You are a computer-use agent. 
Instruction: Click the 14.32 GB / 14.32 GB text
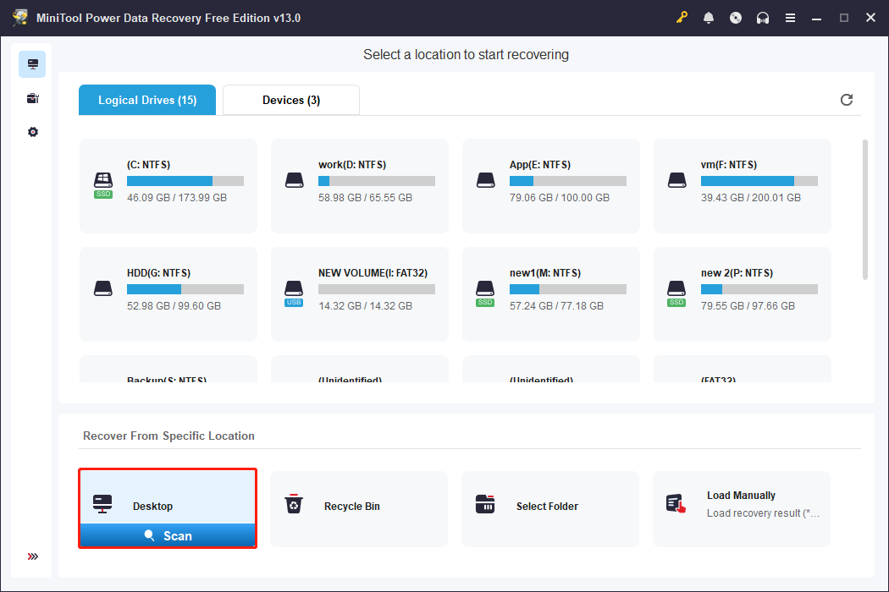[365, 305]
